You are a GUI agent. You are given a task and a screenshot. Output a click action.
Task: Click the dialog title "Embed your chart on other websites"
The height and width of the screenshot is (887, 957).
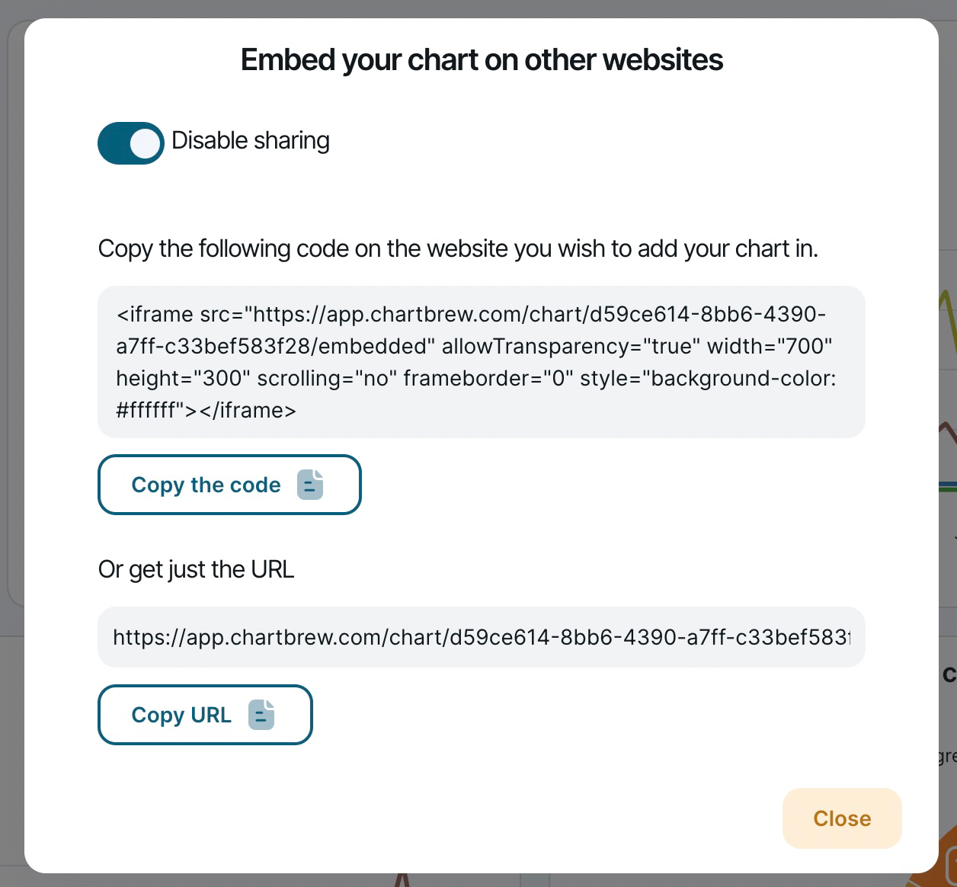[482, 59]
